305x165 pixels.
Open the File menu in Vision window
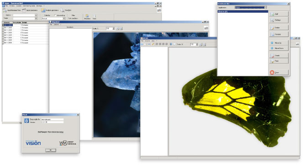(6, 6)
